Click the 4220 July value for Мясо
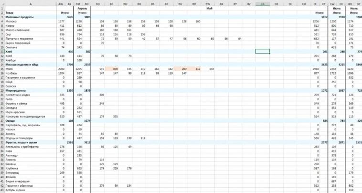The height and width of the screenshot is (193, 362). point(350,69)
